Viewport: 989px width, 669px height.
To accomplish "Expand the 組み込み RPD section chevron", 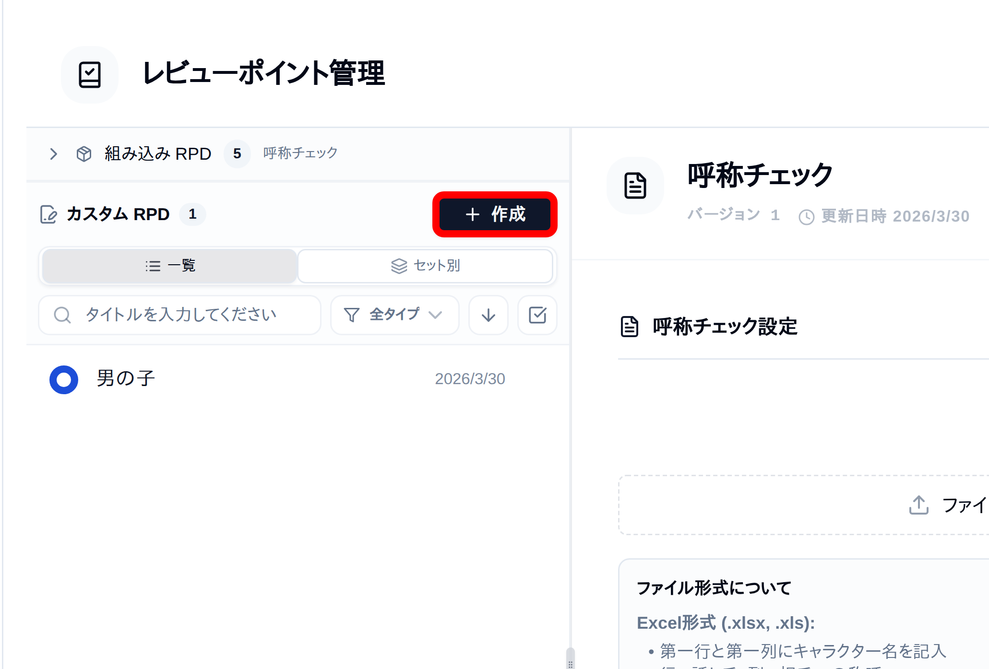I will pos(53,153).
